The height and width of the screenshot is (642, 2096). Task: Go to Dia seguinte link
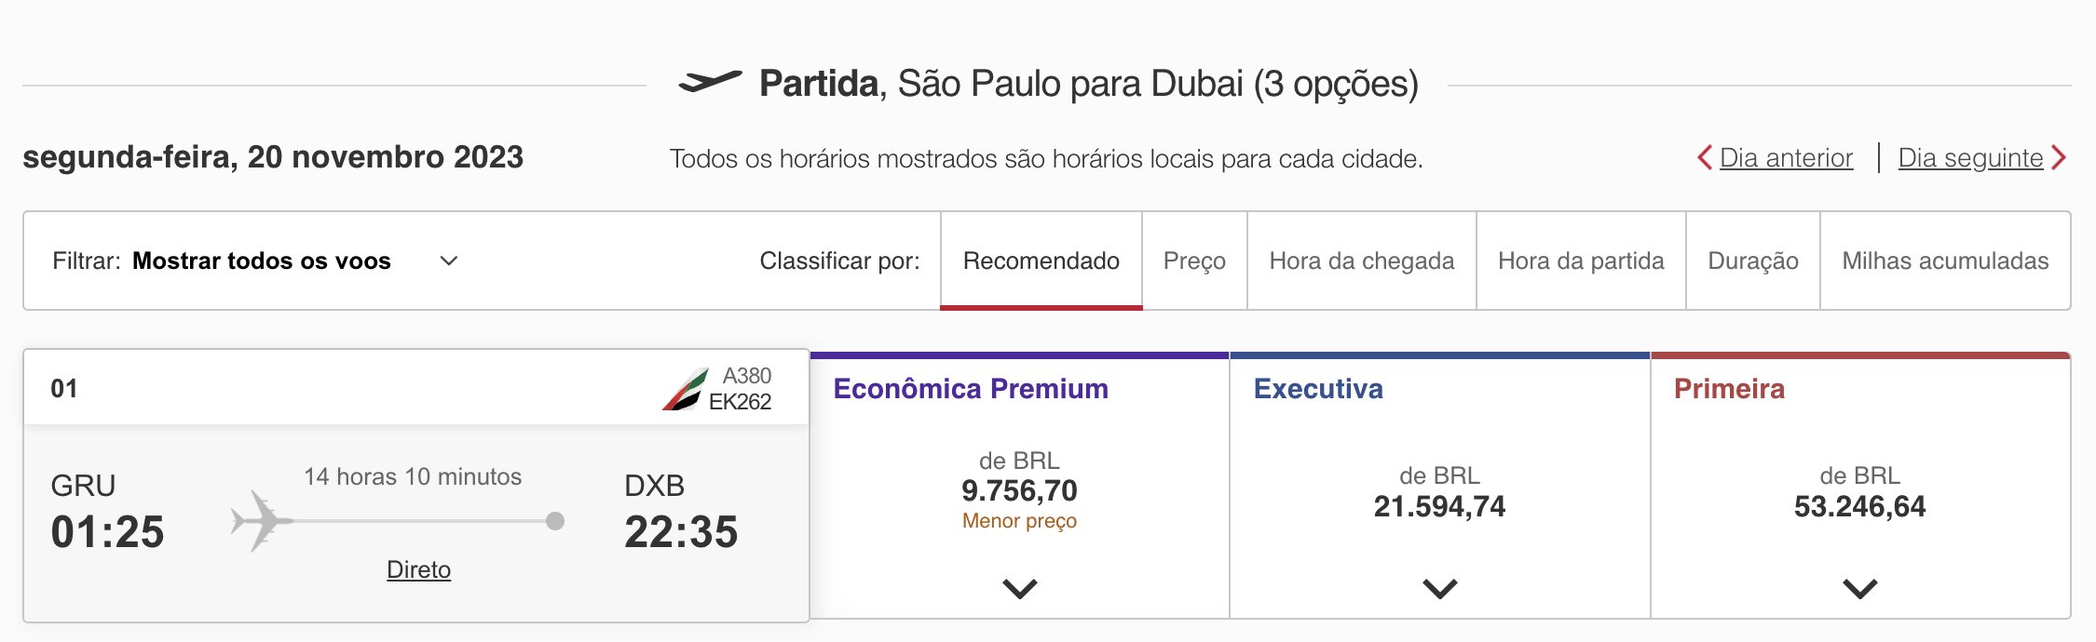click(x=1970, y=158)
